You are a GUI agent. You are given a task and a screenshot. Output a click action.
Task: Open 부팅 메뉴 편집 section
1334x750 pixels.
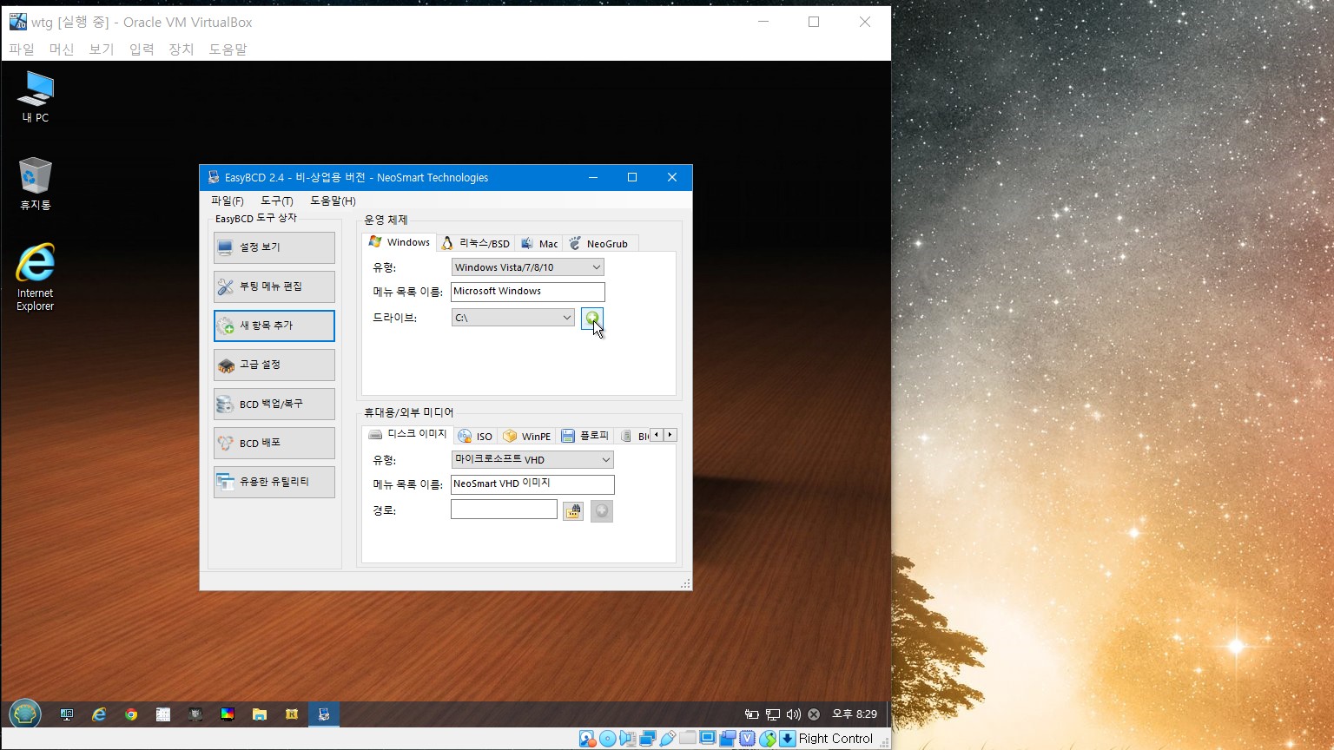[274, 286]
